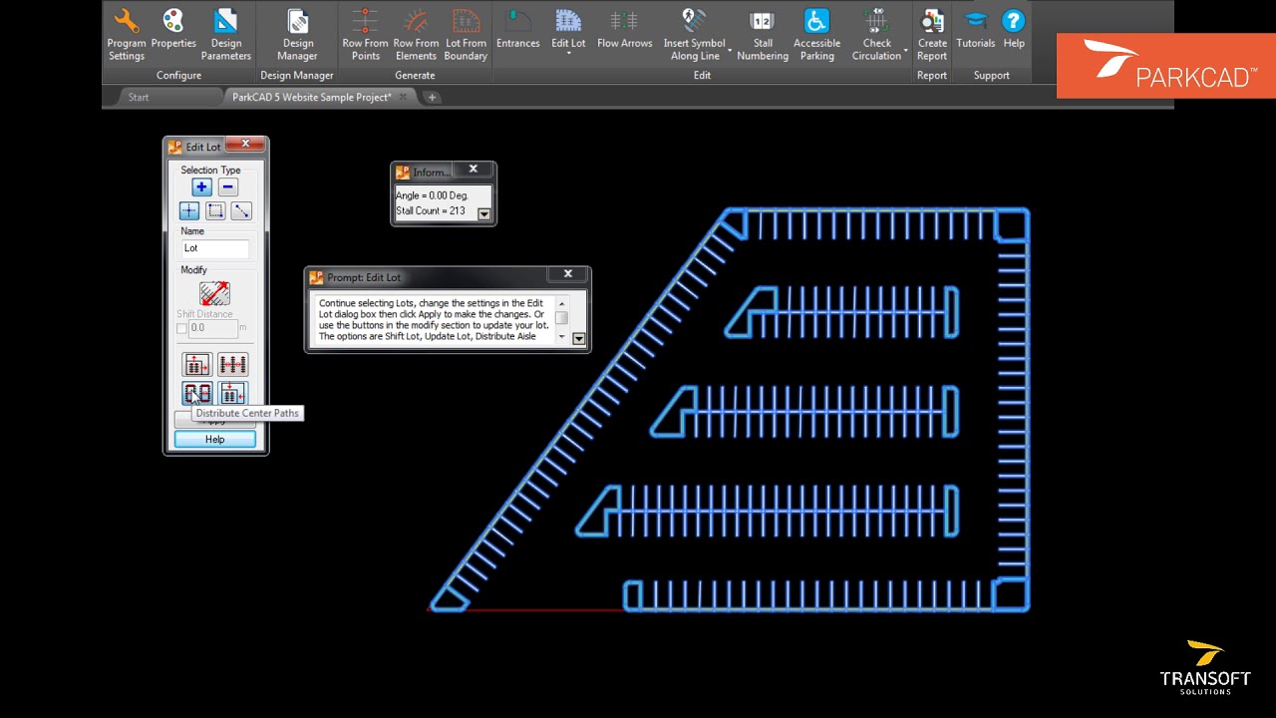This screenshot has width=1276, height=718.
Task: Click the Shift Distance value field
Action: click(x=213, y=328)
